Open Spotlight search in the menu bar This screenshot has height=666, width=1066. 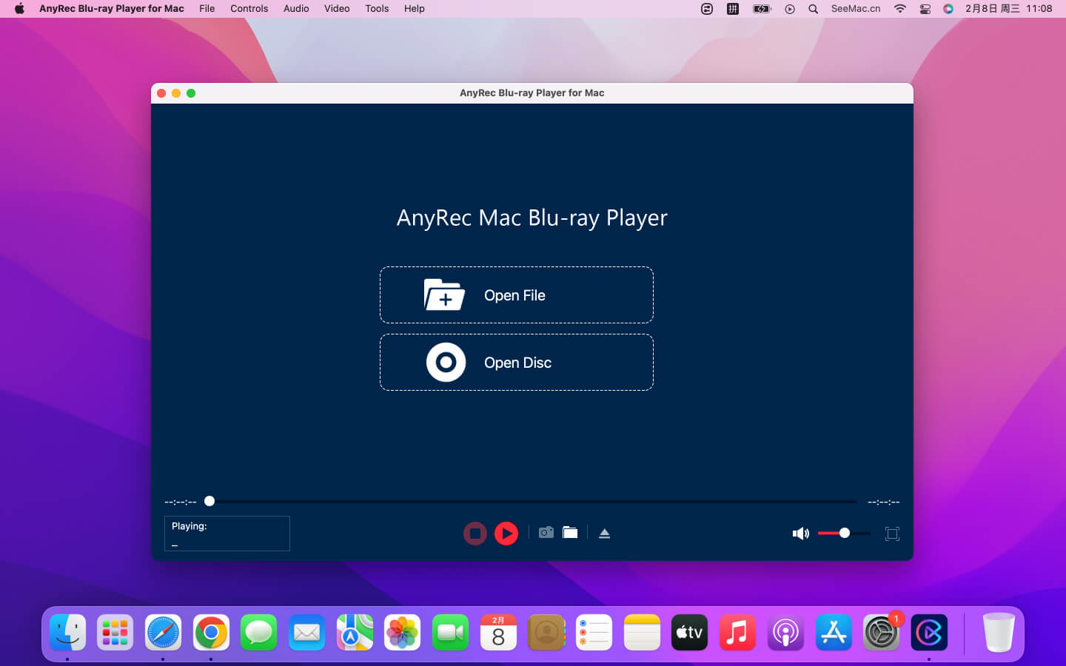813,9
